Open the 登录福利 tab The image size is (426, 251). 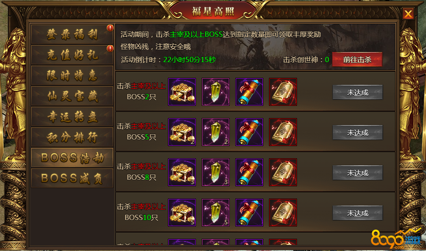point(72,34)
